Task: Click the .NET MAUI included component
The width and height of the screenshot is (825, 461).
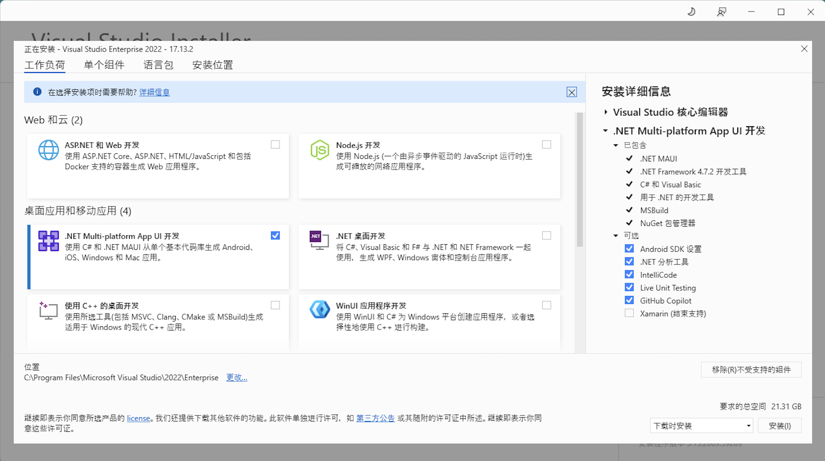Action: tap(658, 158)
